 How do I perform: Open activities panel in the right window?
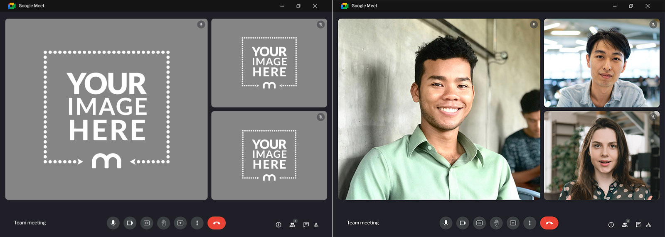click(649, 225)
